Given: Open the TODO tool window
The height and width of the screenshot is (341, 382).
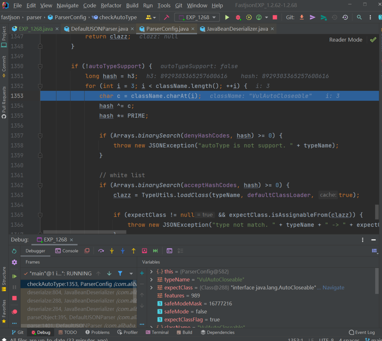Looking at the screenshot, I should [x=67, y=332].
